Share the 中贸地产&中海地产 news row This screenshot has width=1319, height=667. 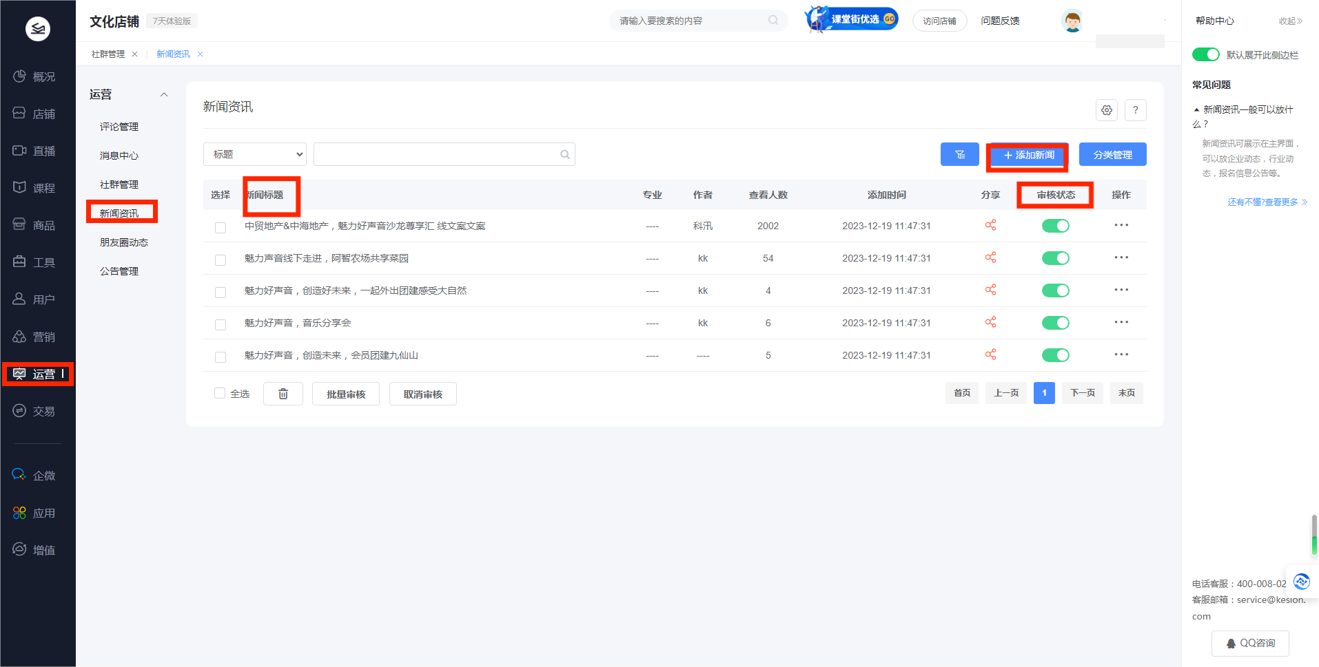[990, 225]
